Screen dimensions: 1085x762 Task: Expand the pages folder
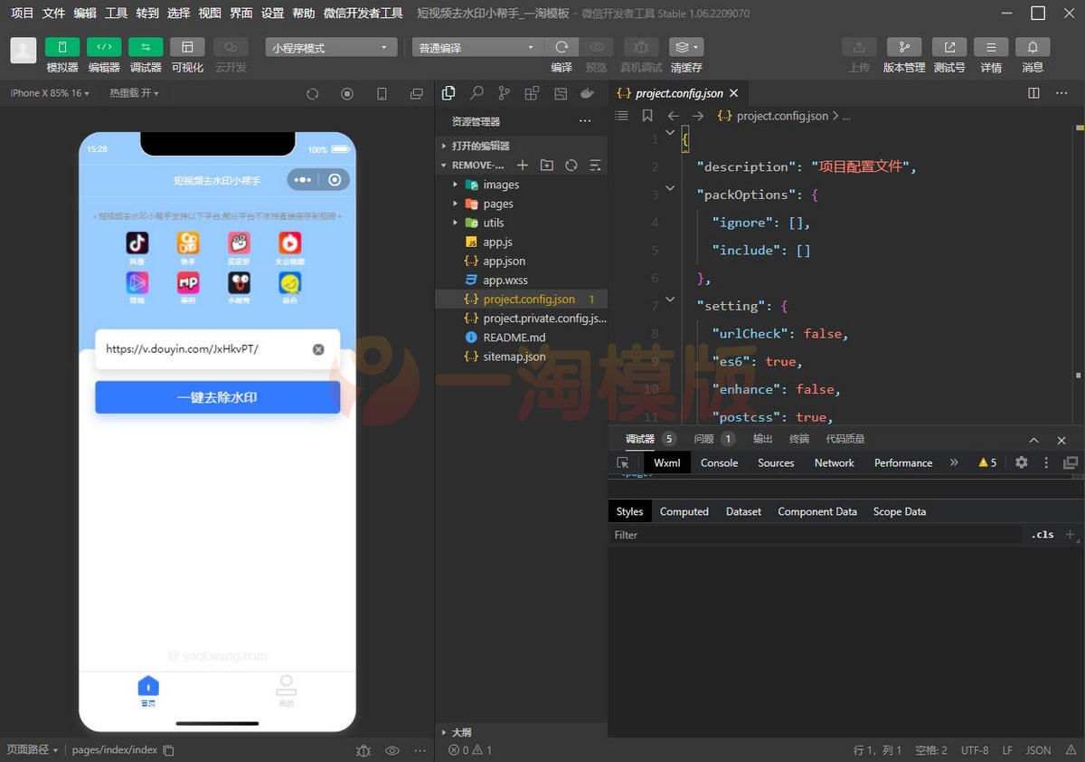[521, 204]
